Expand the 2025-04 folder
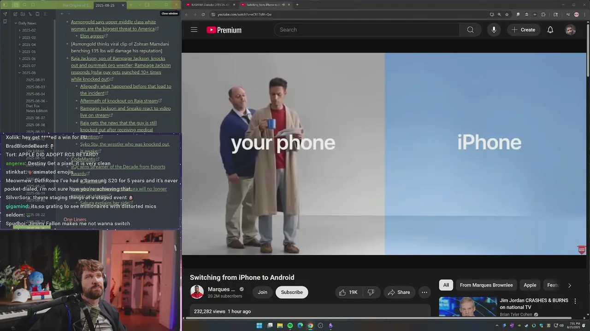 (20, 45)
